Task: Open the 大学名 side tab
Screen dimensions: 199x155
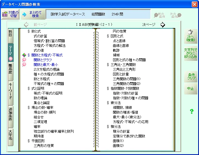Action: click(x=11, y=137)
